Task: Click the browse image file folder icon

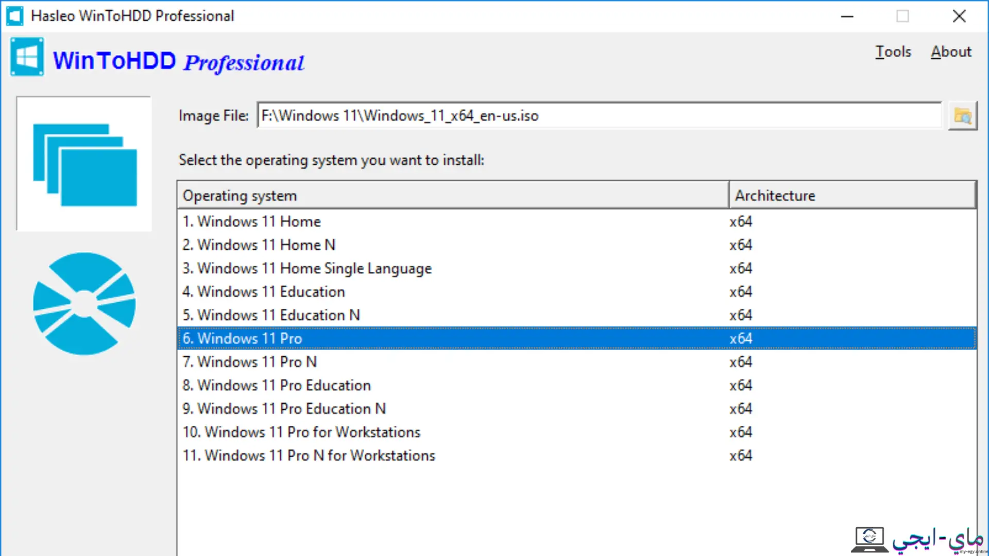Action: (962, 116)
